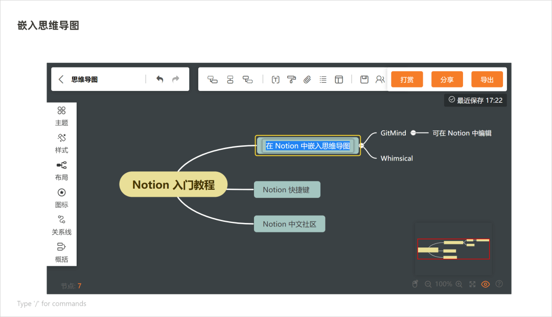Click the orange 打赏 button
The height and width of the screenshot is (317, 552).
tap(407, 80)
